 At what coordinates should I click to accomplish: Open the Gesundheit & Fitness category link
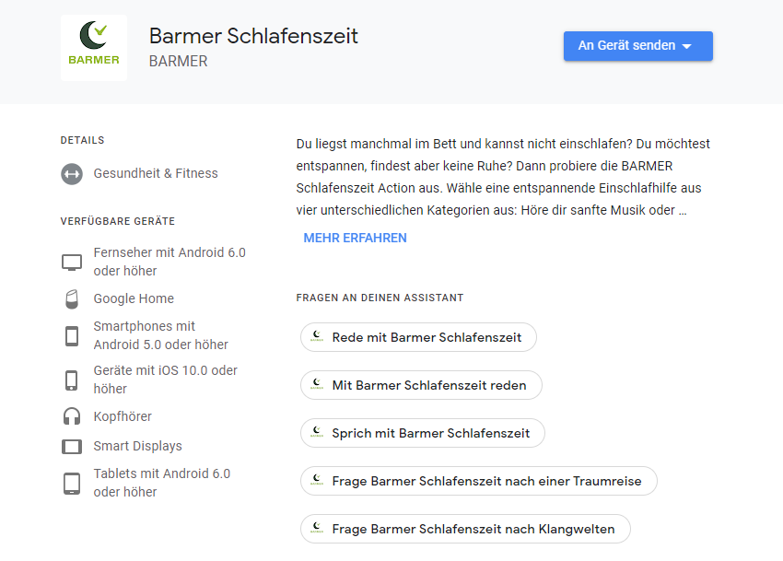coord(156,173)
